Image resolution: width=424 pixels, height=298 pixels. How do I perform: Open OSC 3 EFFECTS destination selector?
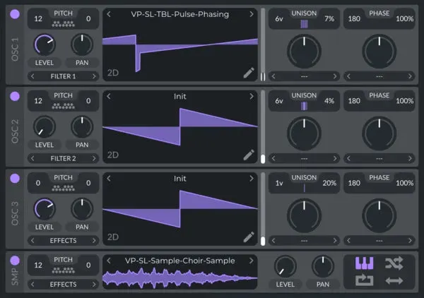(64, 241)
